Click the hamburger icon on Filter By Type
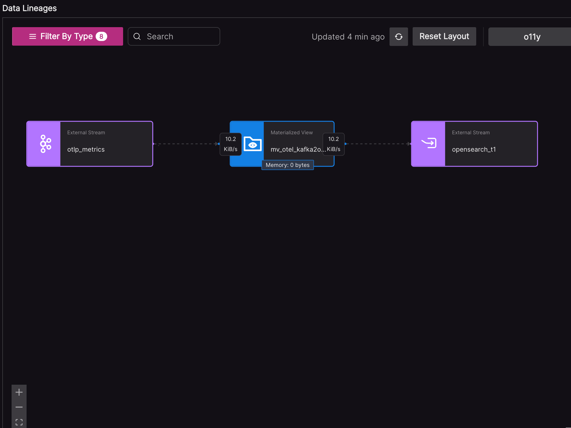 [33, 36]
